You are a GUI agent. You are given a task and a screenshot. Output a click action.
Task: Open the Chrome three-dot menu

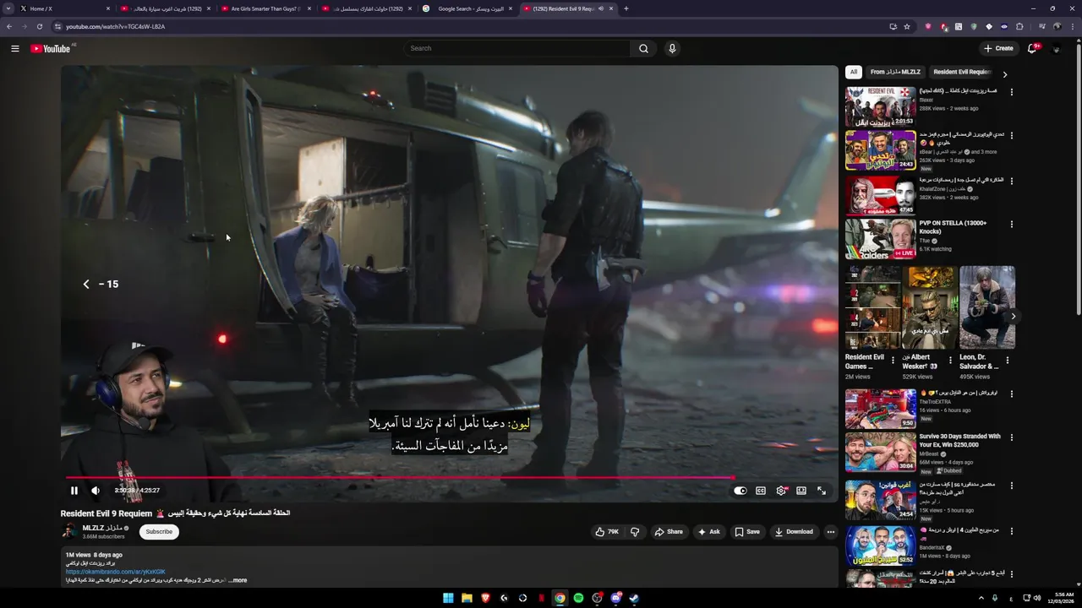(x=1071, y=26)
